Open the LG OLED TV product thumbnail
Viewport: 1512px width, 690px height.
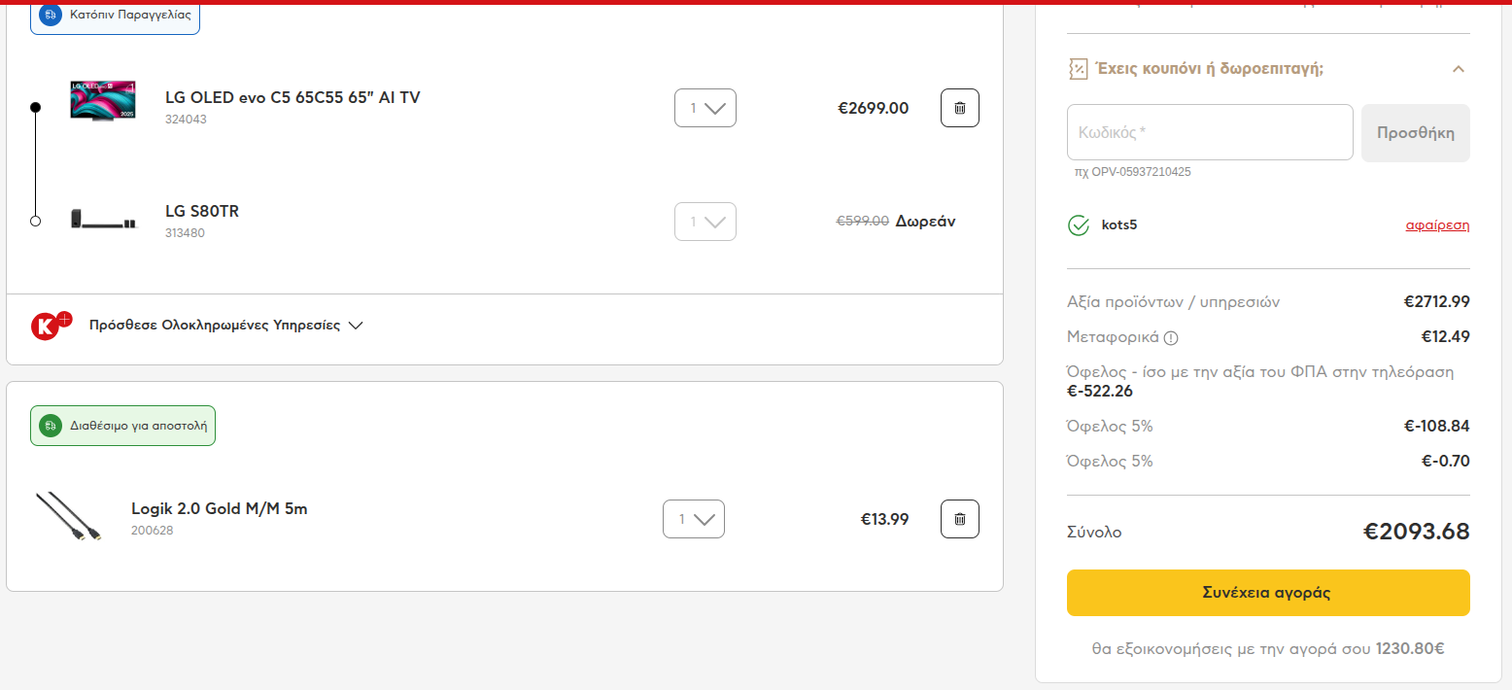click(102, 101)
